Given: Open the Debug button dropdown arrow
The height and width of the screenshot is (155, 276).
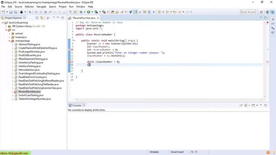Looking at the screenshot, I should pyautogui.click(x=85, y=12).
